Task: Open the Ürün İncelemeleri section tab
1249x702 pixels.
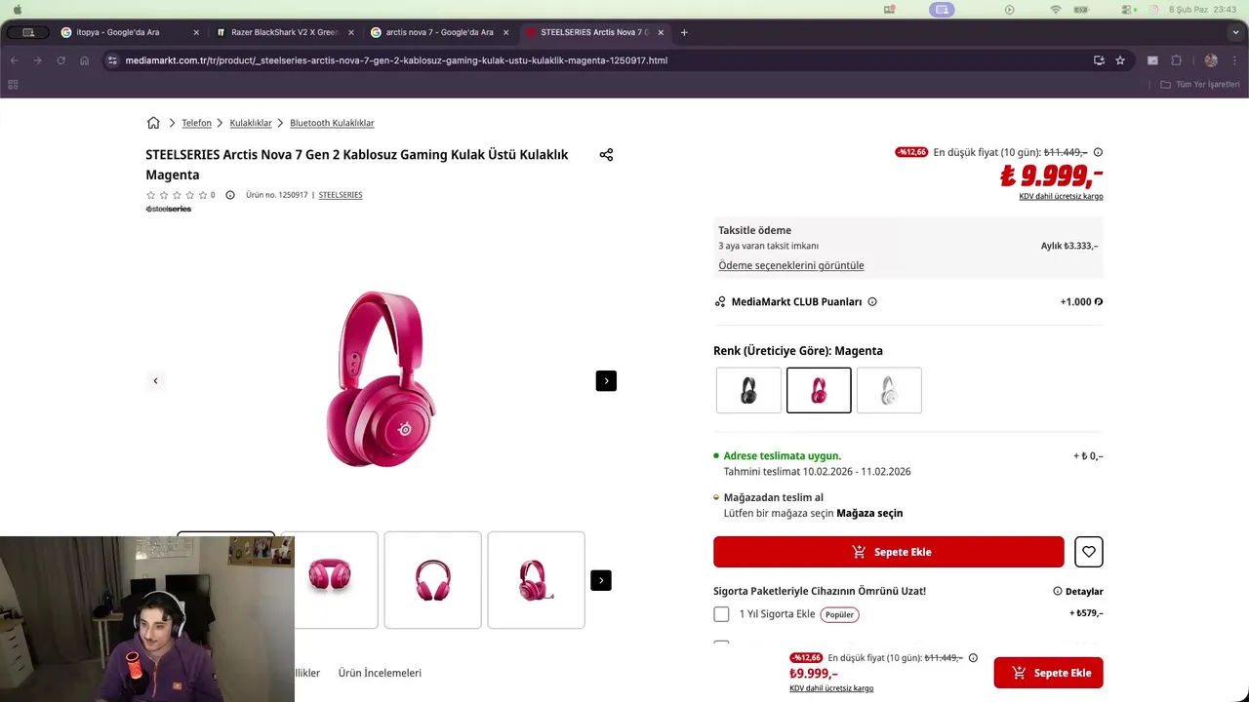Action: (380, 673)
